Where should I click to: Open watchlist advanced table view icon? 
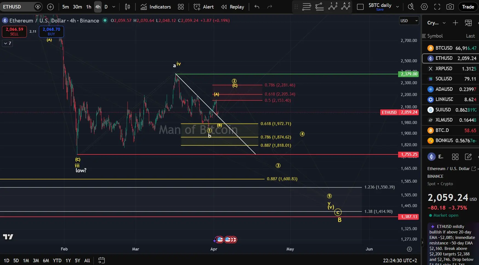(468, 23)
